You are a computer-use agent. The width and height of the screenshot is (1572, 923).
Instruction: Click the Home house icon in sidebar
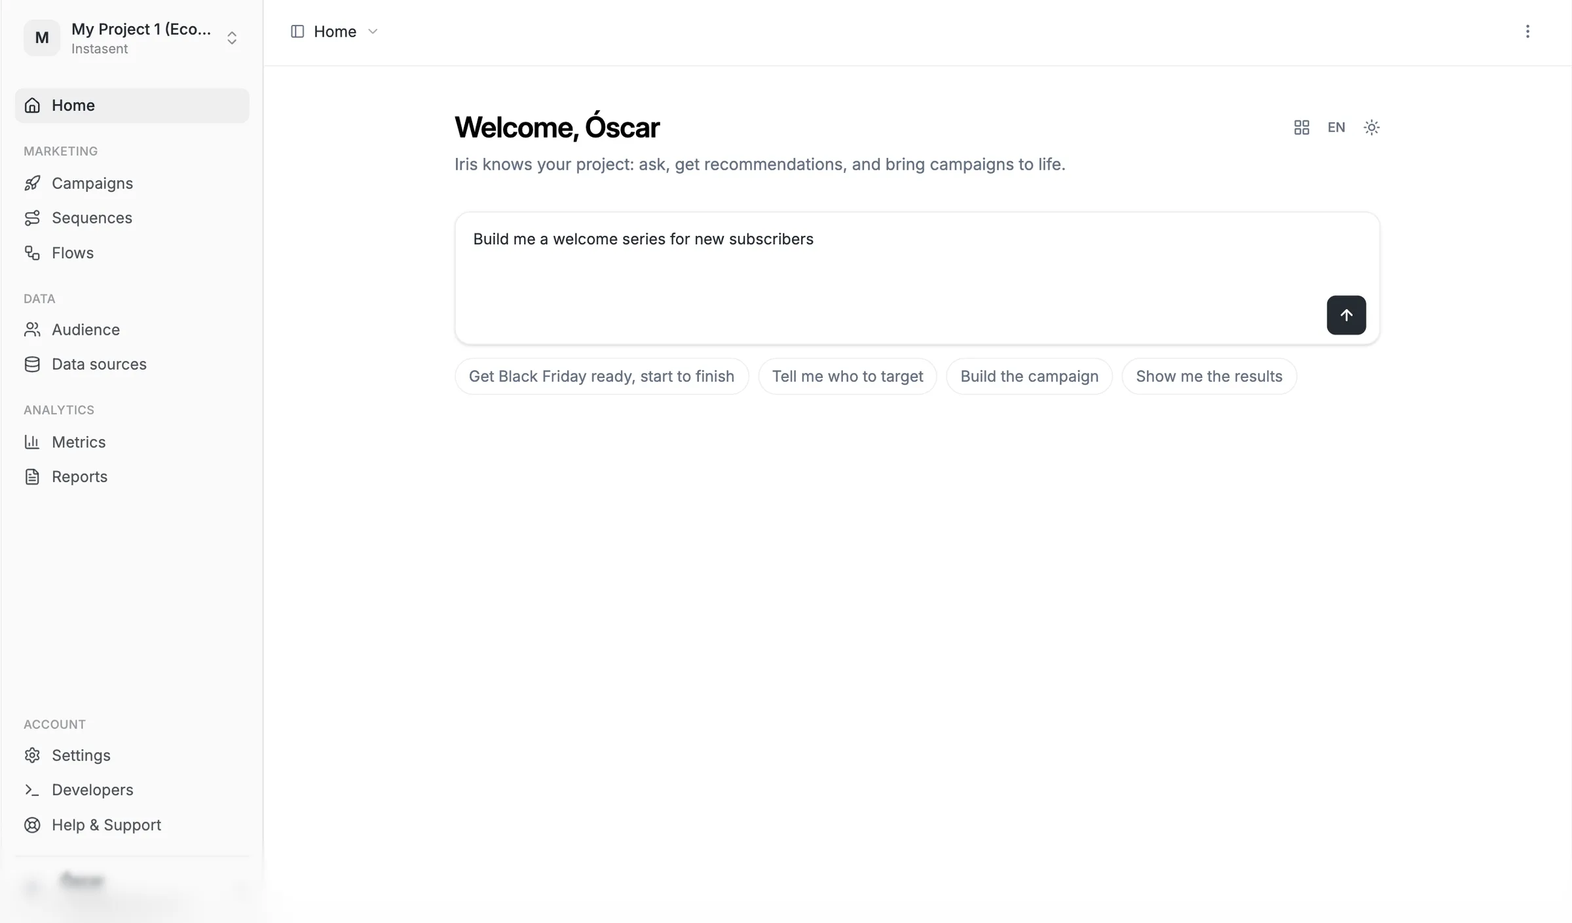32,105
